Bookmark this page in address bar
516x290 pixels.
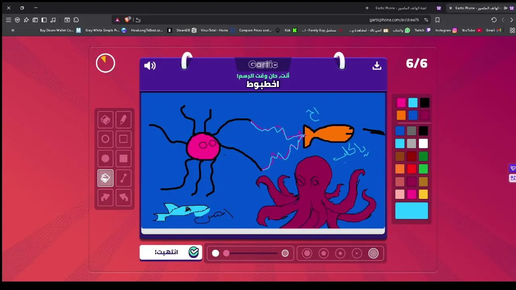tap(437, 20)
